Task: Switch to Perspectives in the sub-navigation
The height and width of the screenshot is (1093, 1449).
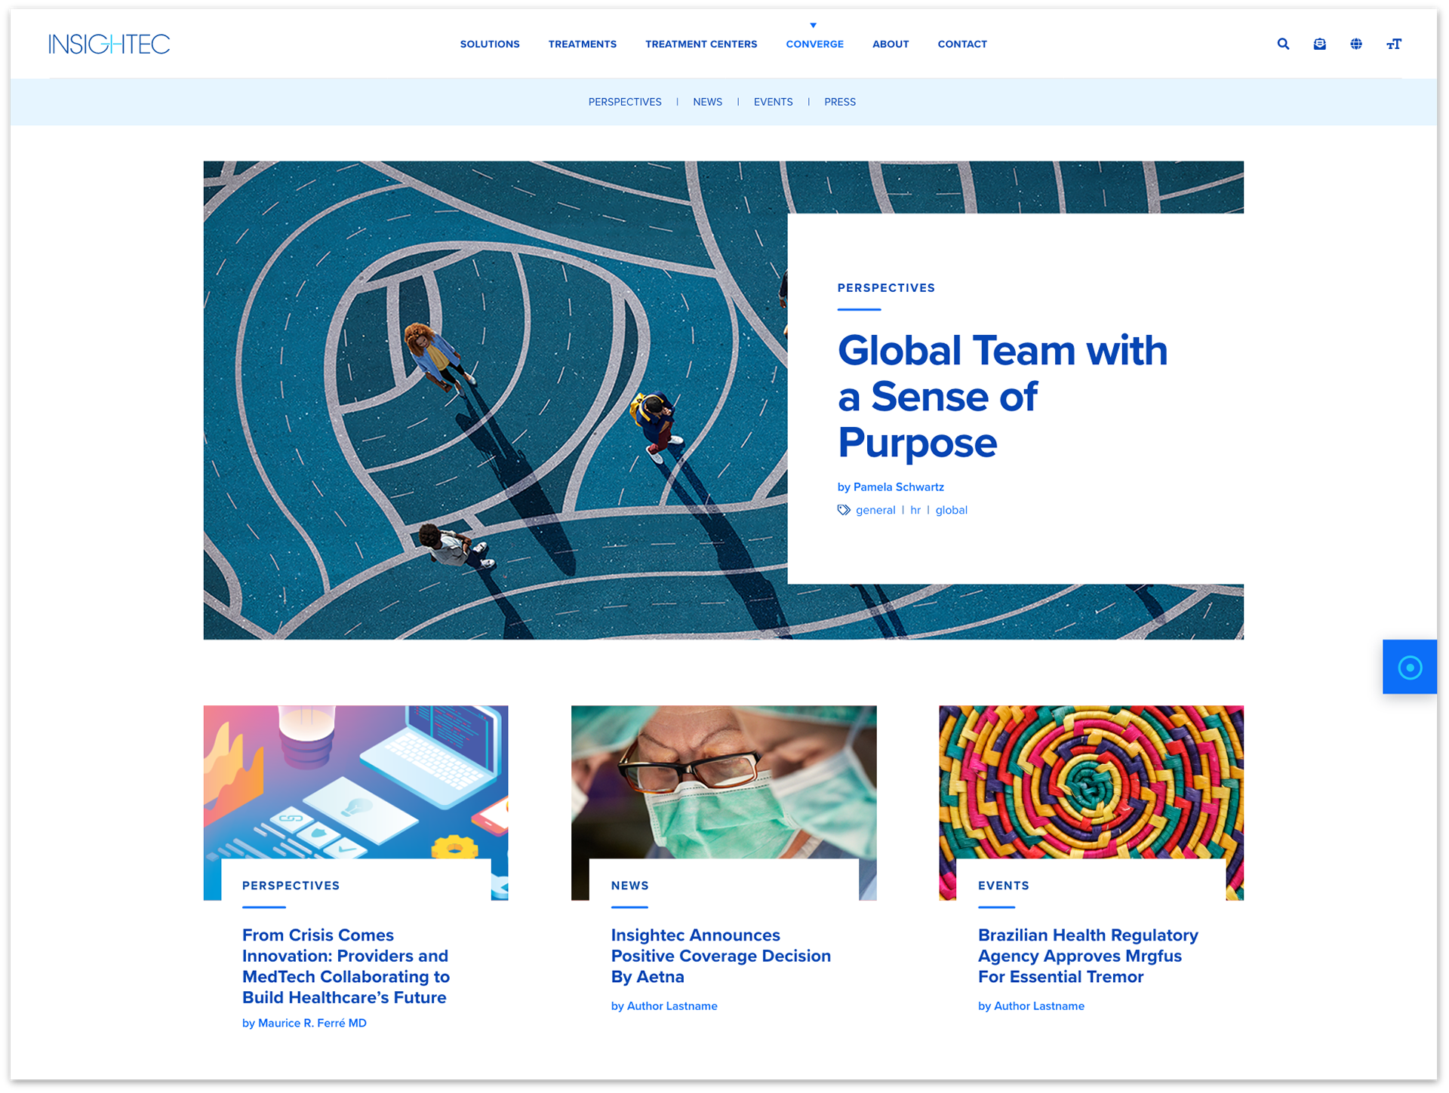Action: coord(625,102)
